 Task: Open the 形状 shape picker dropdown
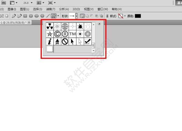point(76,16)
